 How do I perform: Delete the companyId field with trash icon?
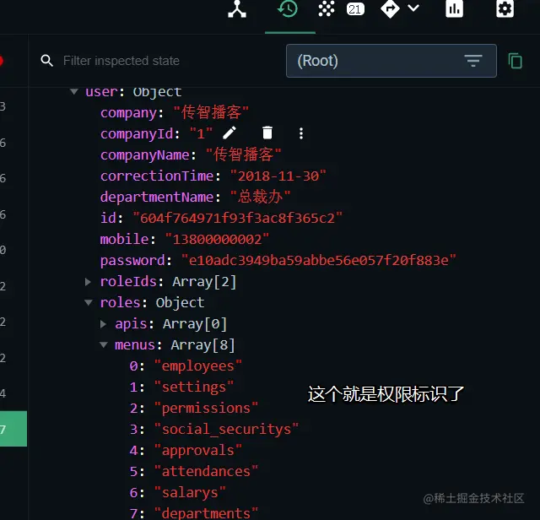click(267, 133)
